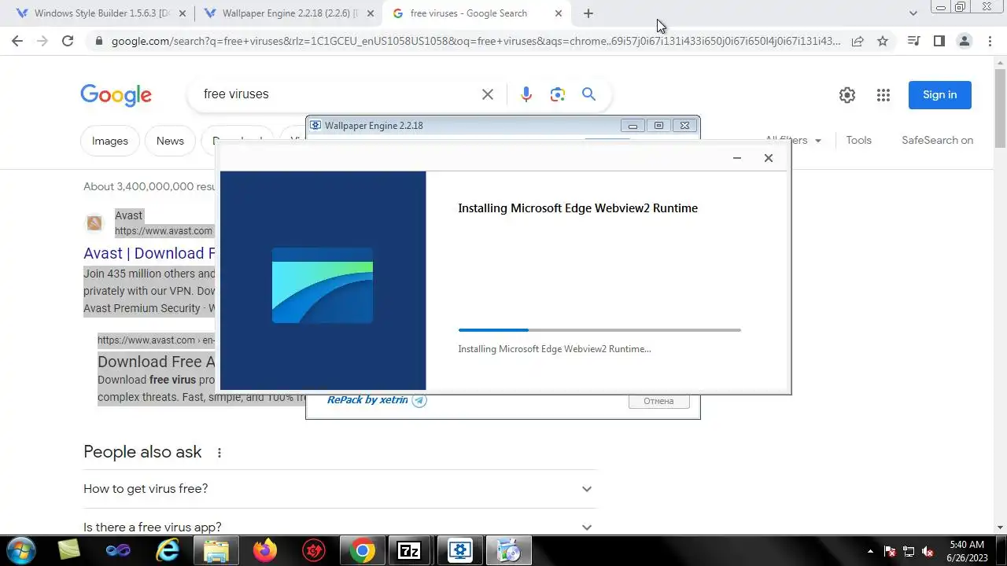Go back in Chrome

pos(17,41)
